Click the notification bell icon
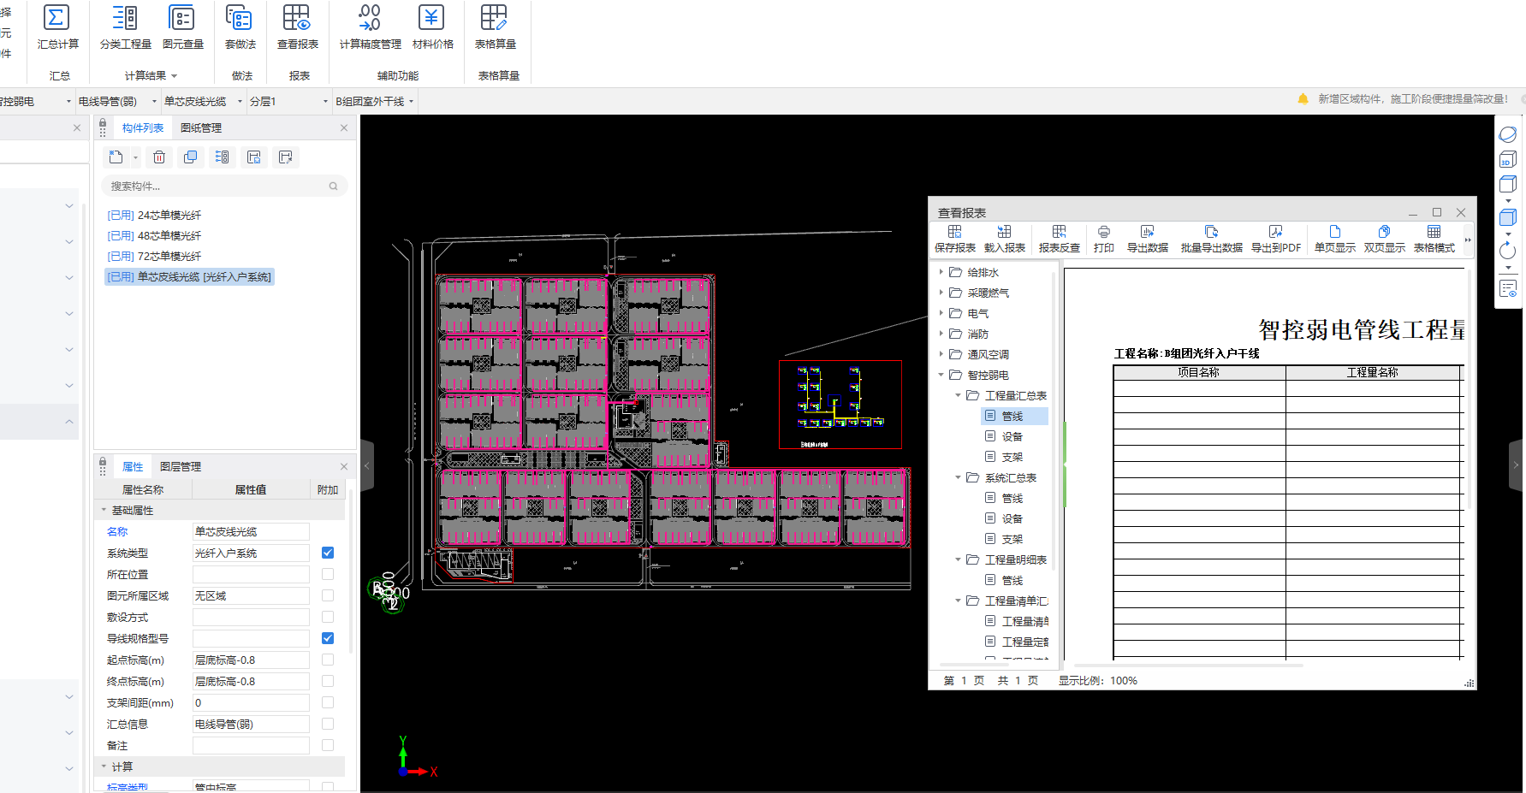This screenshot has height=793, width=1526. tap(1303, 99)
